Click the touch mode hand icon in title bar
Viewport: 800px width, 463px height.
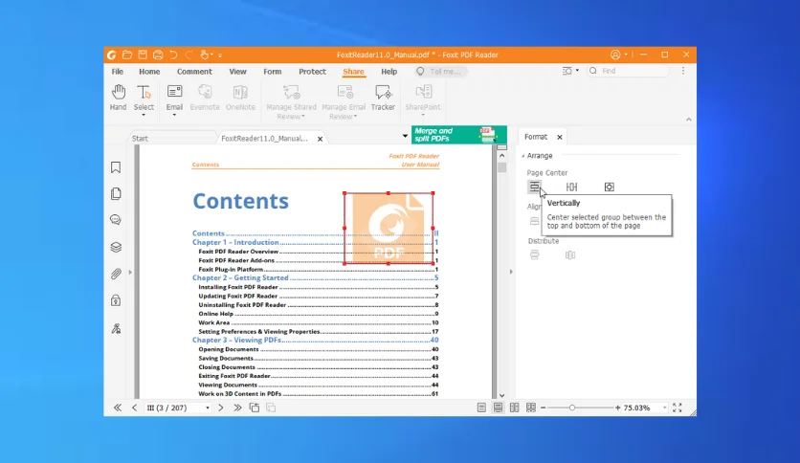(x=205, y=55)
